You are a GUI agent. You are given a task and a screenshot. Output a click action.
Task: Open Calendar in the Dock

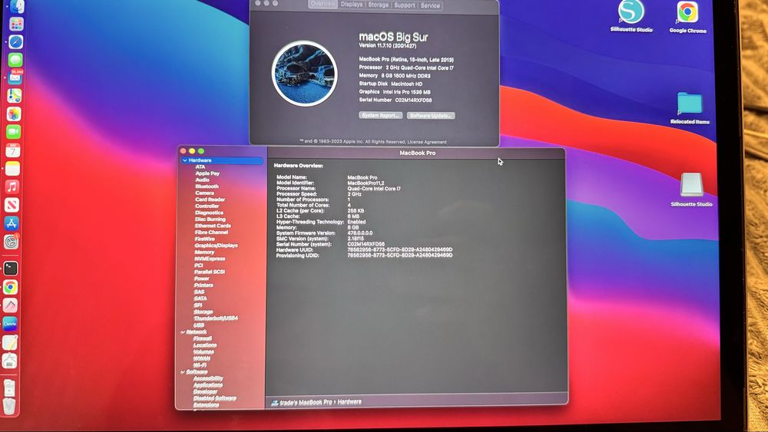pyautogui.click(x=13, y=150)
